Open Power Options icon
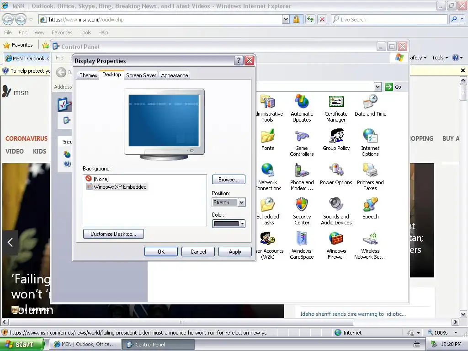The width and height of the screenshot is (468, 351). click(x=336, y=174)
